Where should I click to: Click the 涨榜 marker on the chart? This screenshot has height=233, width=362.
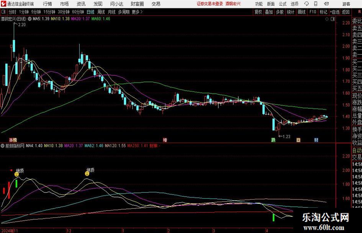13,140
